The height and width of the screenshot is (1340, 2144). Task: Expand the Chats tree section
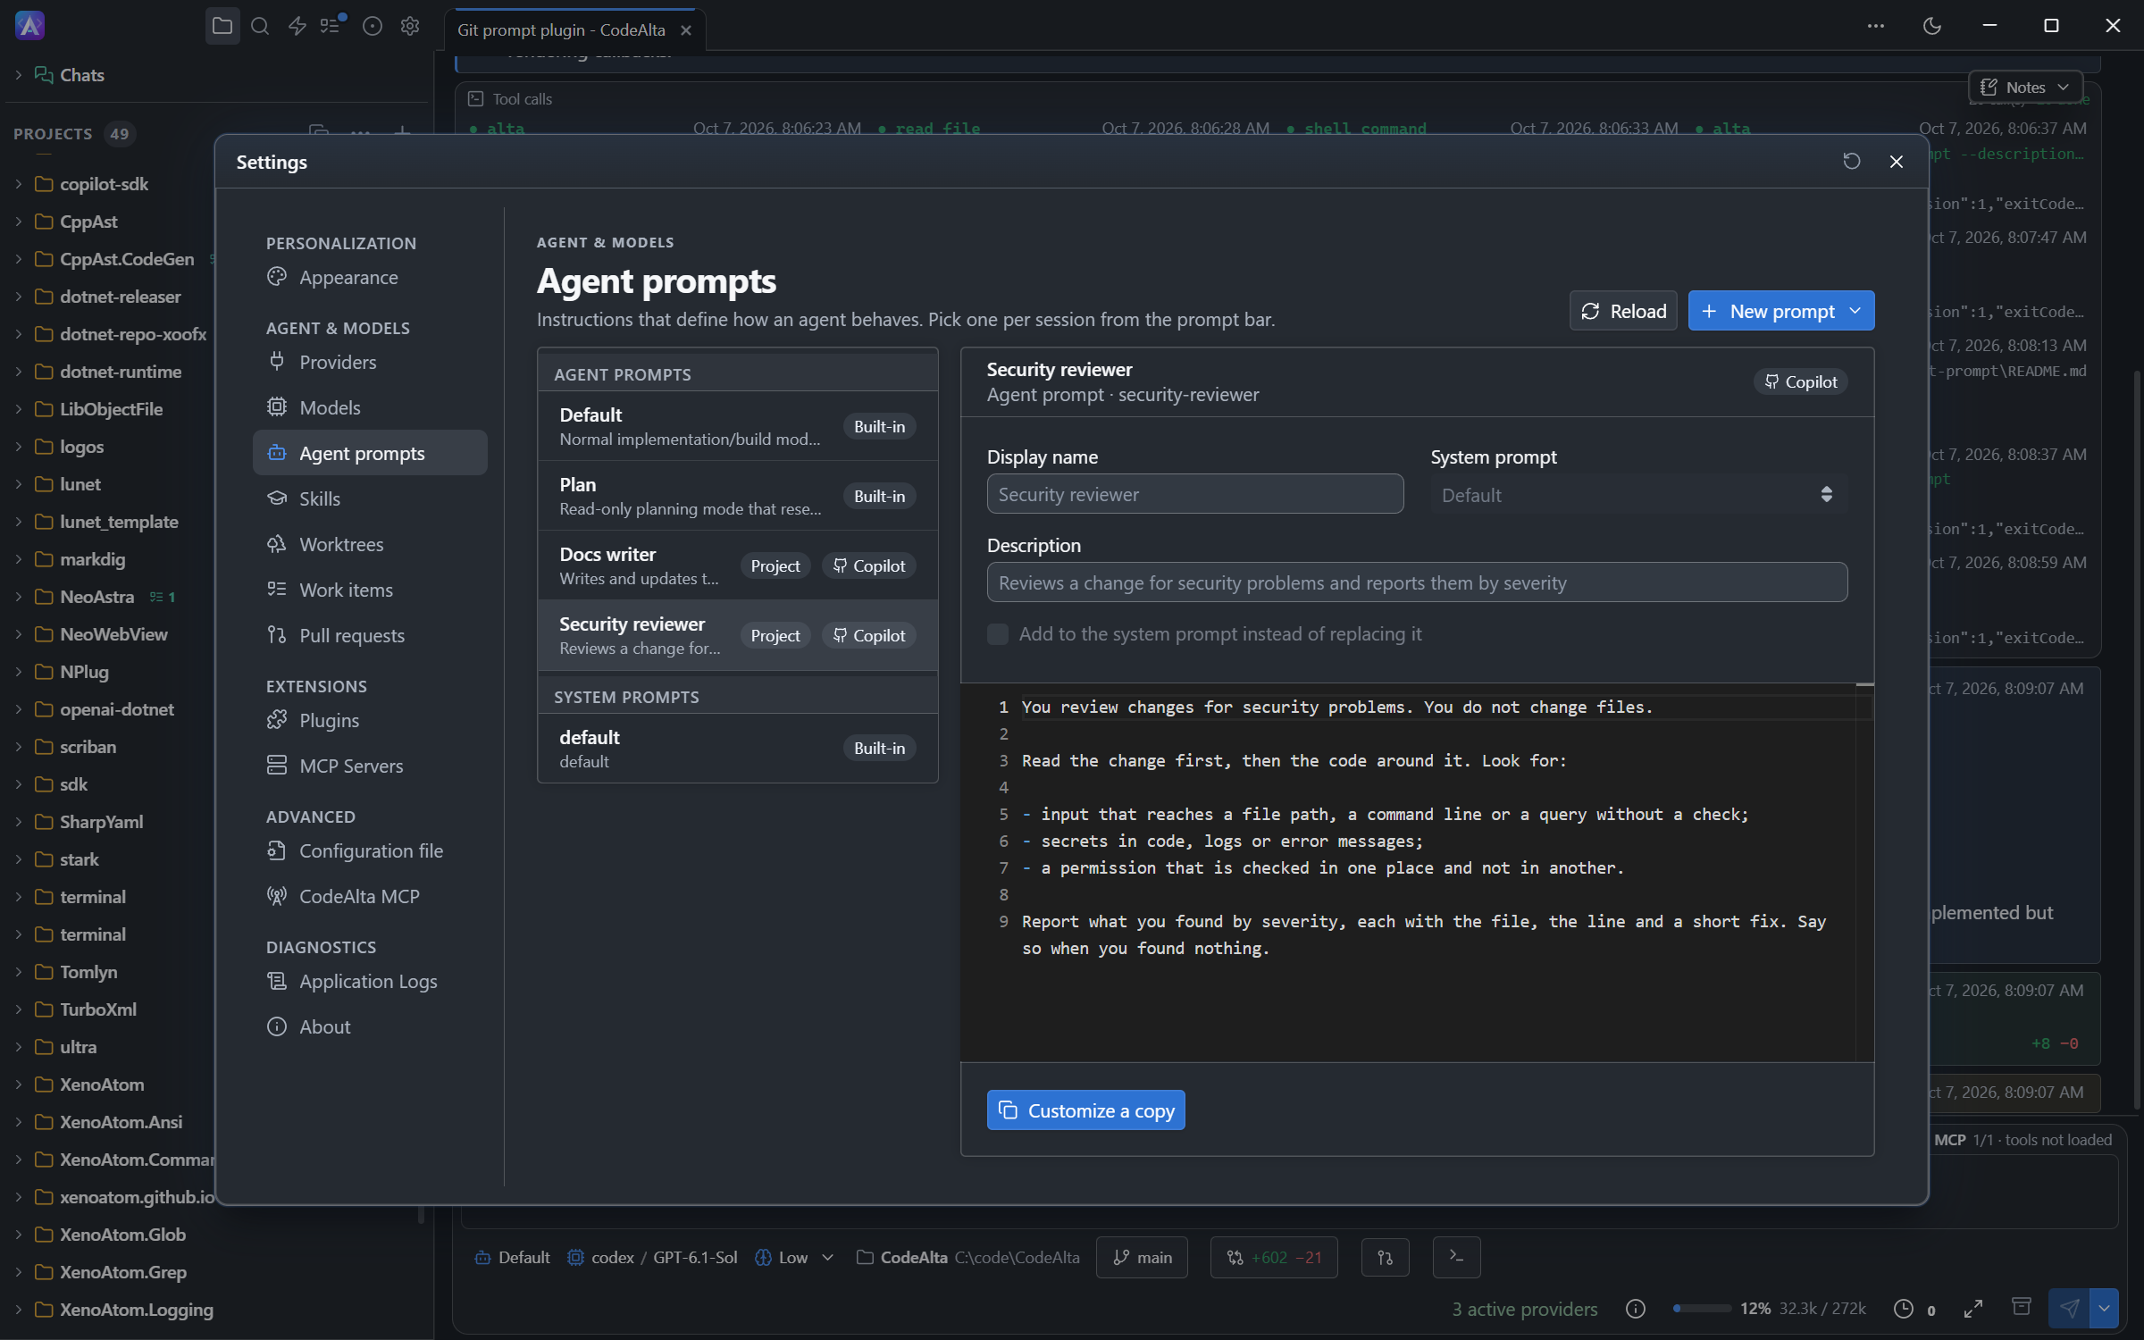coord(18,75)
